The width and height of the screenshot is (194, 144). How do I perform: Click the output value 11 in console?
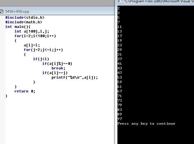pos(120,27)
